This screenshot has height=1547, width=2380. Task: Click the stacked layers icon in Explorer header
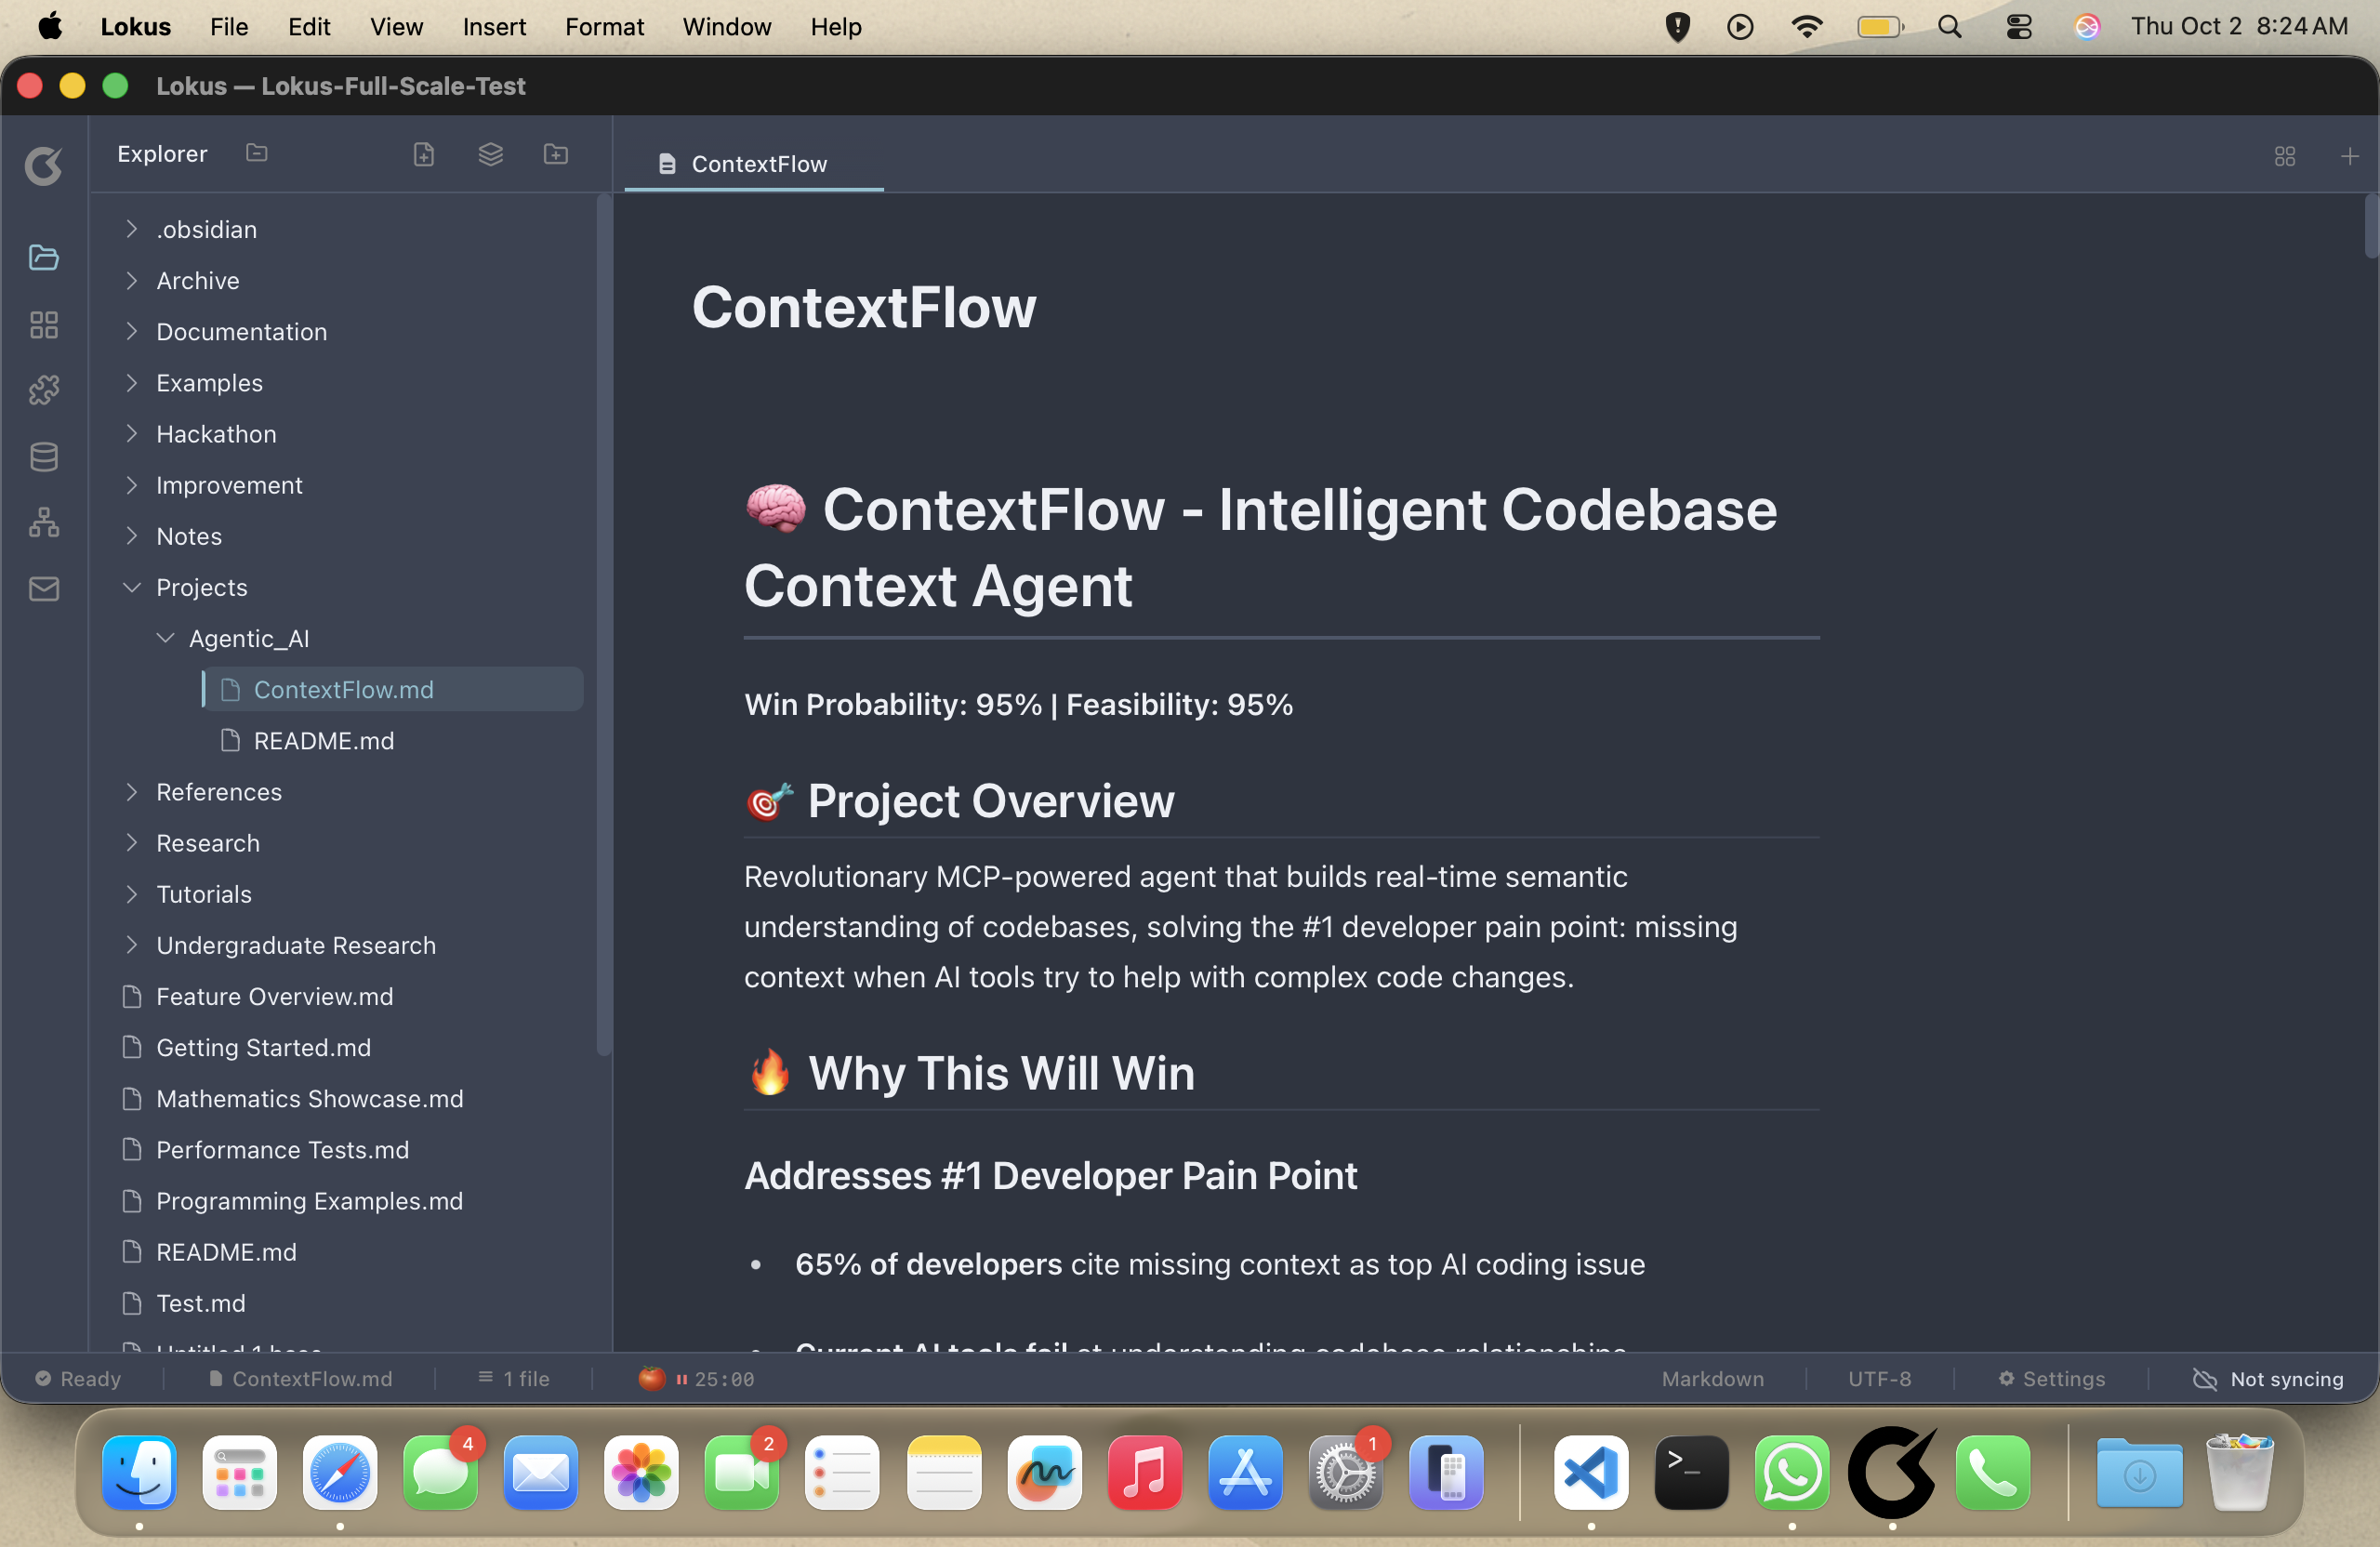click(490, 154)
